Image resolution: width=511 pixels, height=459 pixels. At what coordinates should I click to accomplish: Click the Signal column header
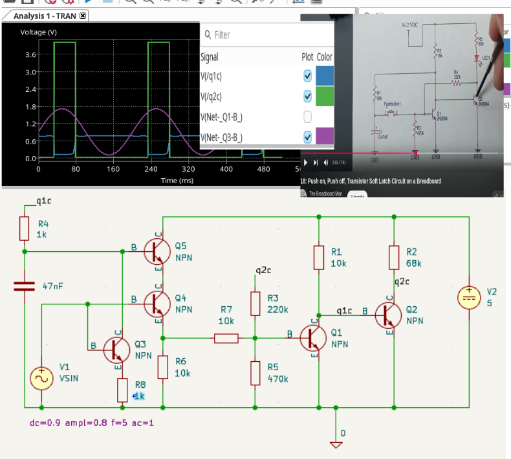pos(209,57)
